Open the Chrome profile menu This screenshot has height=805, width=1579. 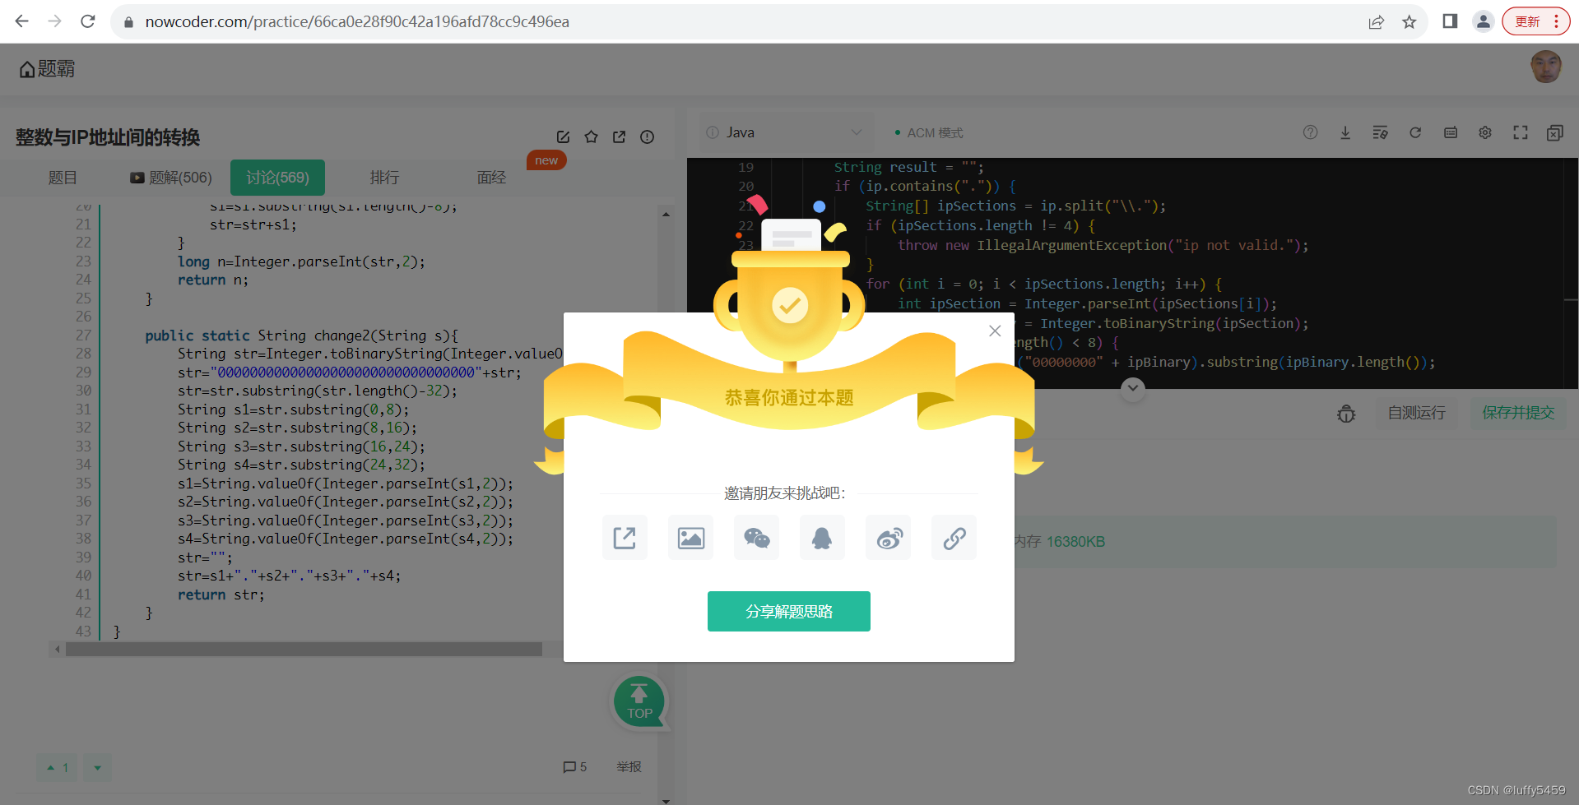1483,21
